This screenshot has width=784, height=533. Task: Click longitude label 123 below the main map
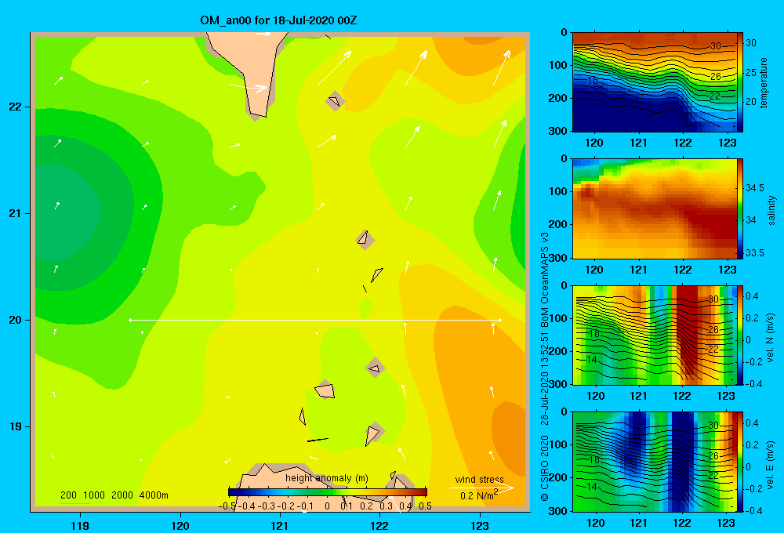point(480,526)
